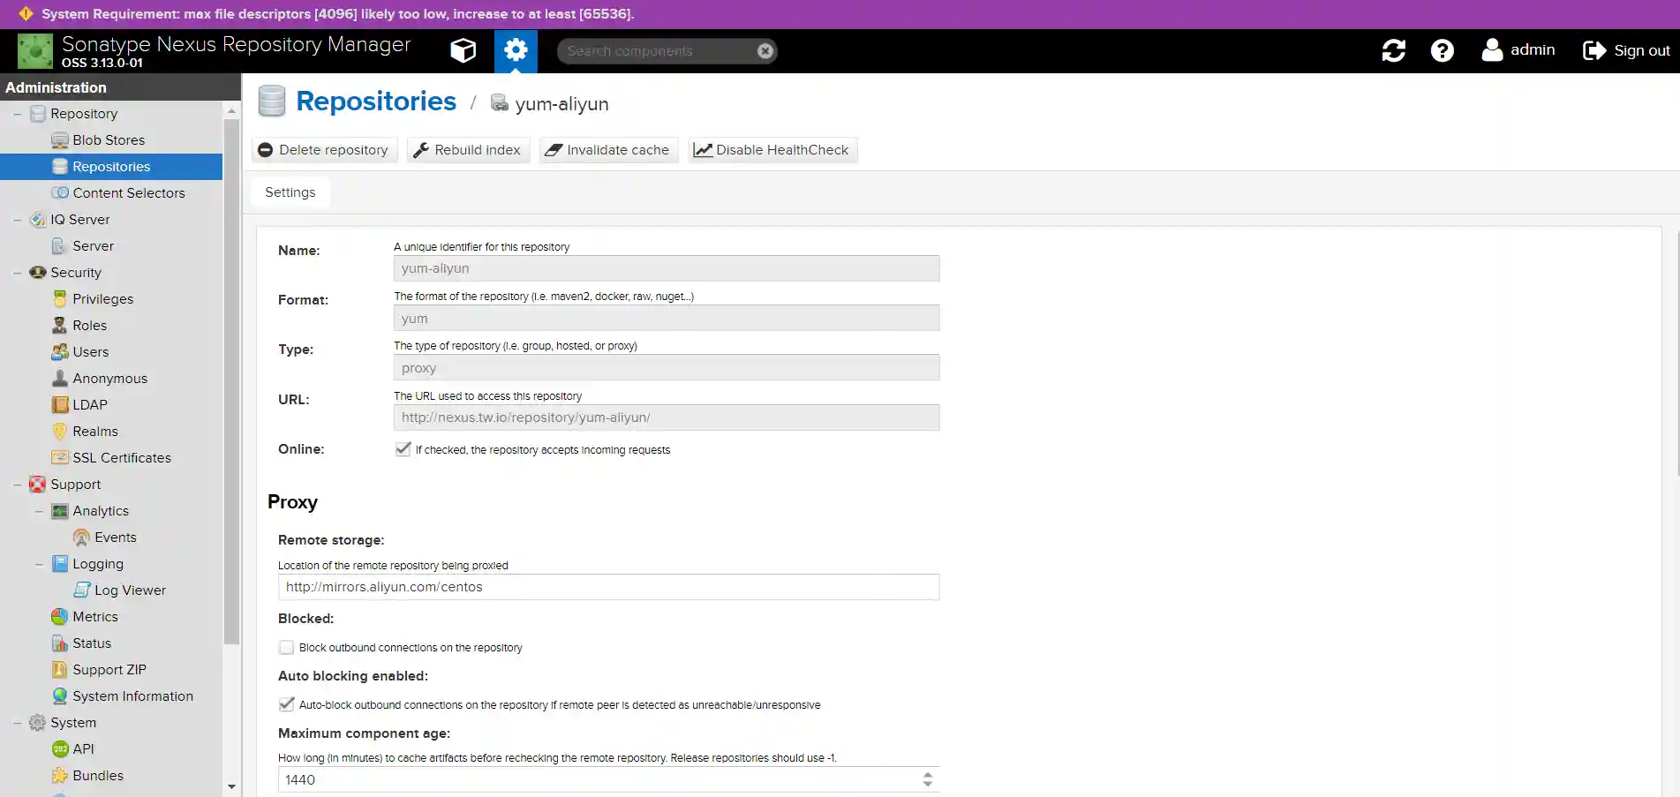Image resolution: width=1680 pixels, height=797 pixels.
Task: Click Delete repository button
Action: point(324,150)
